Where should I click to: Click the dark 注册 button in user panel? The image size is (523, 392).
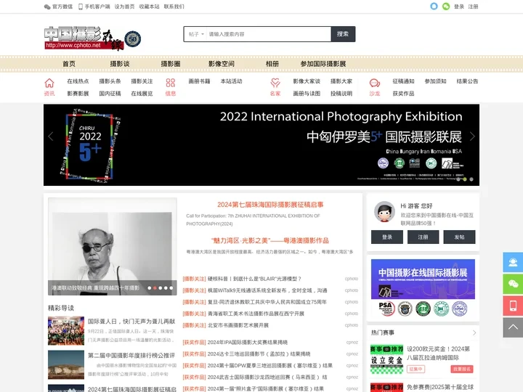pyautogui.click(x=423, y=237)
